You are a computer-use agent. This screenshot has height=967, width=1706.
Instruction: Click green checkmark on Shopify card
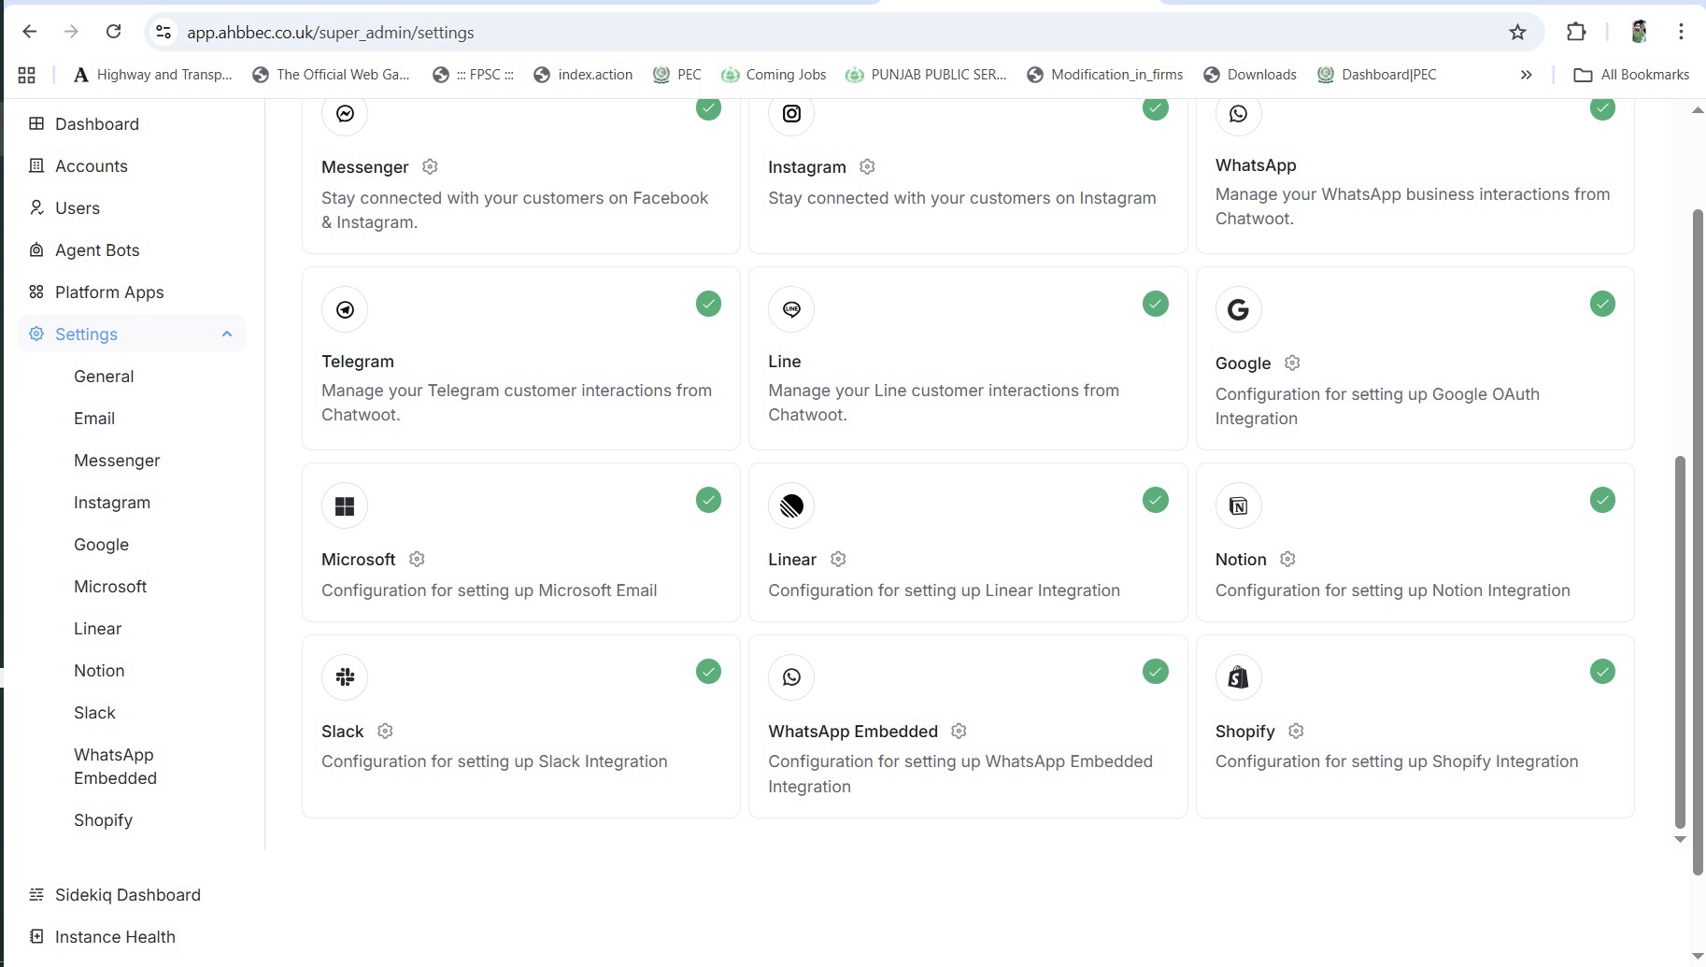click(x=1602, y=672)
